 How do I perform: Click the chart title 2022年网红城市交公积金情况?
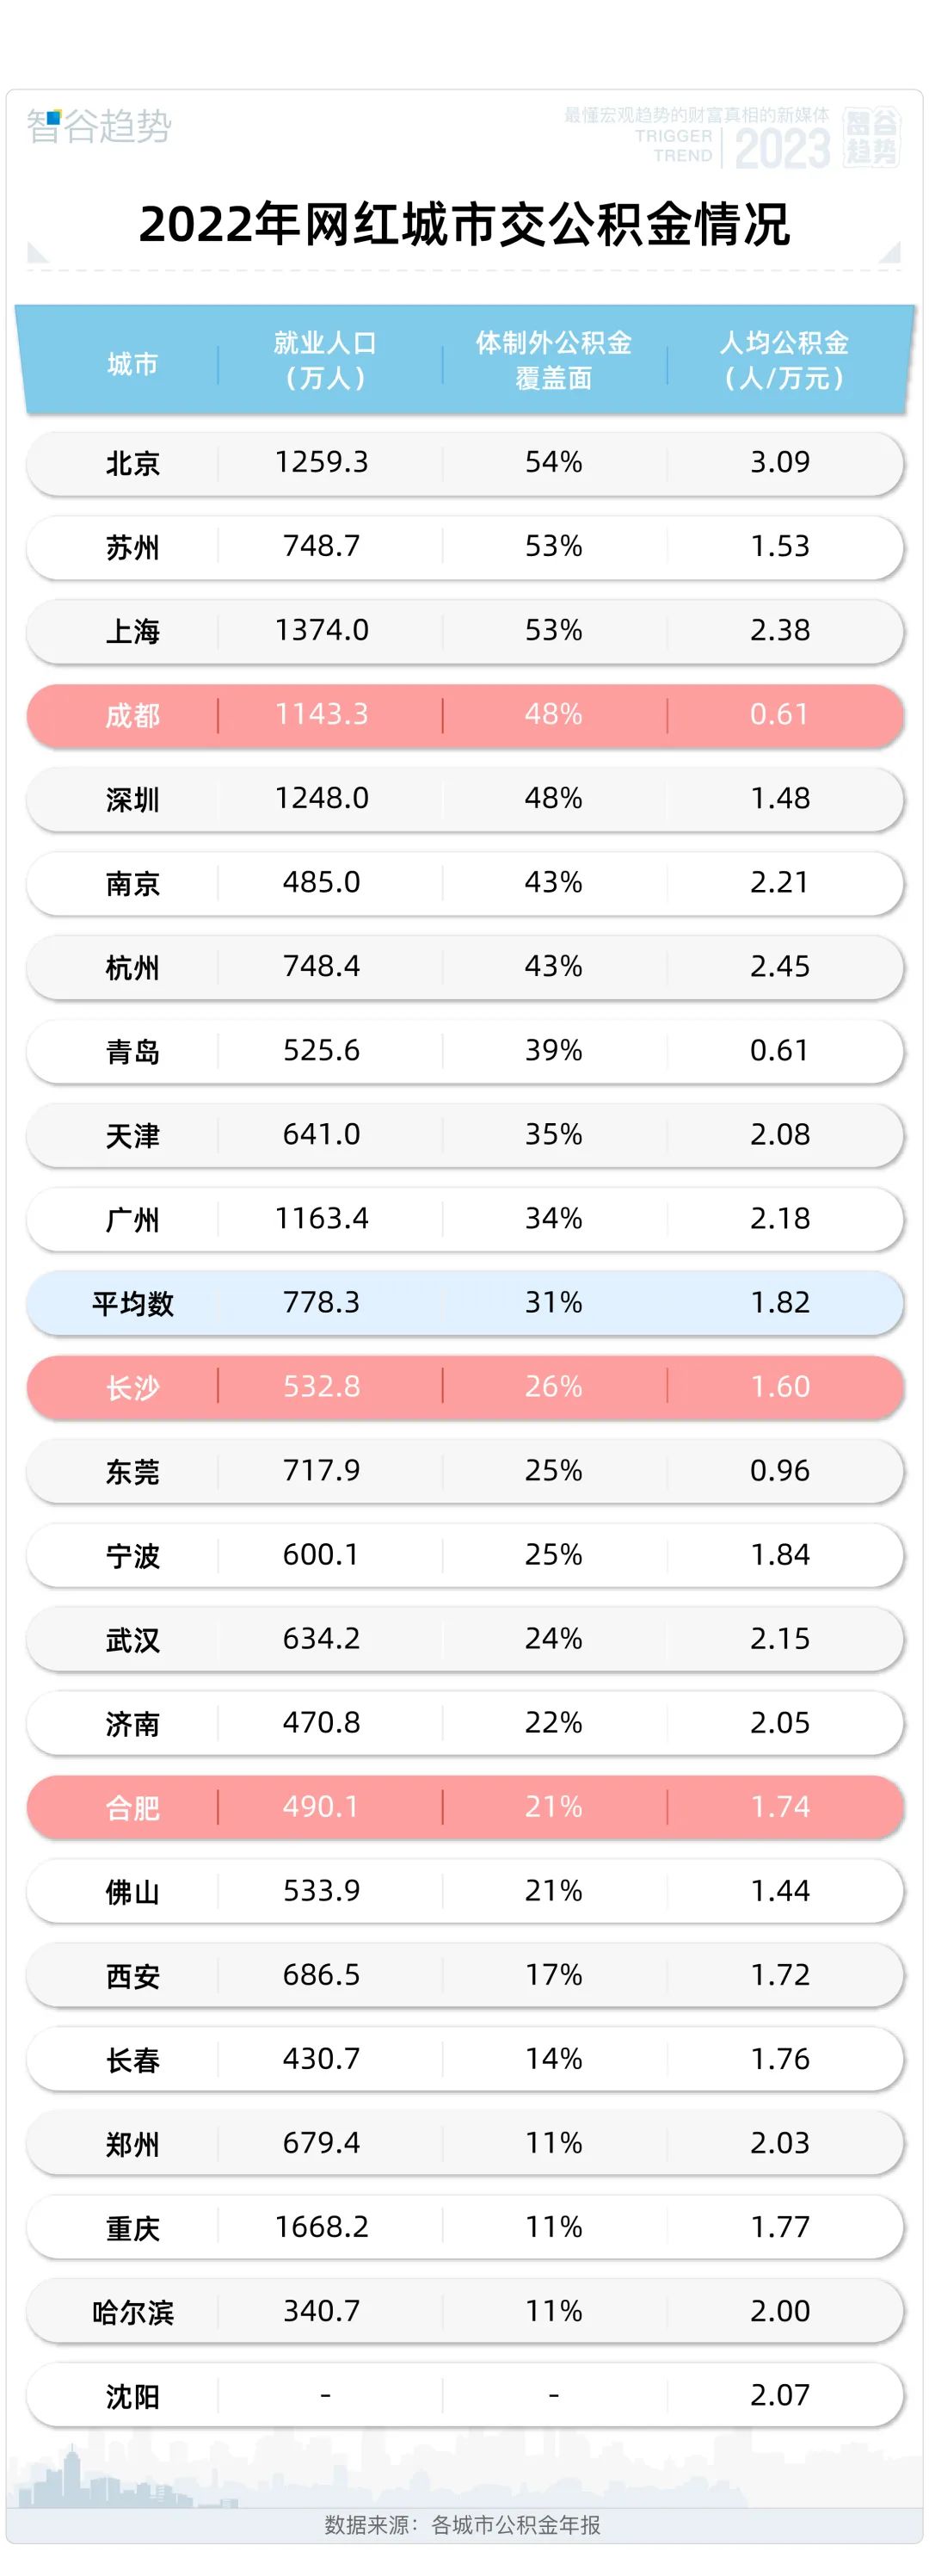pyautogui.click(x=464, y=224)
